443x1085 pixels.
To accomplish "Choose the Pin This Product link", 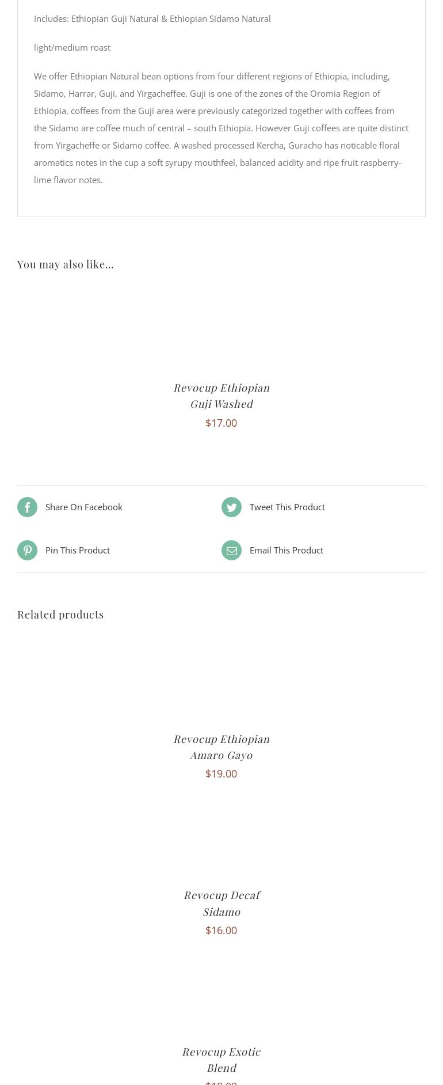I will 78,551.
